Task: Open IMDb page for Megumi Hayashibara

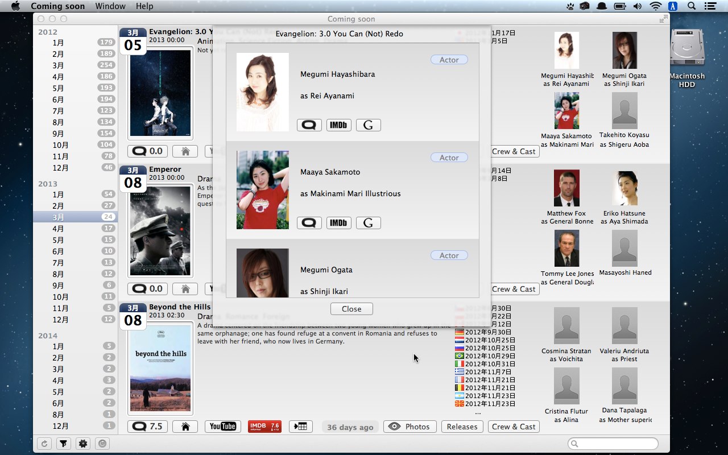Action: pyautogui.click(x=339, y=125)
